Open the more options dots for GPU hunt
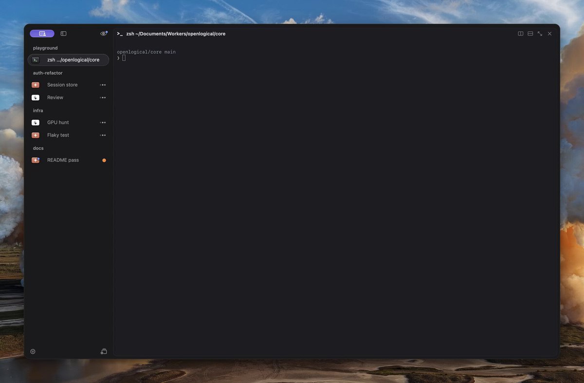 [x=103, y=122]
